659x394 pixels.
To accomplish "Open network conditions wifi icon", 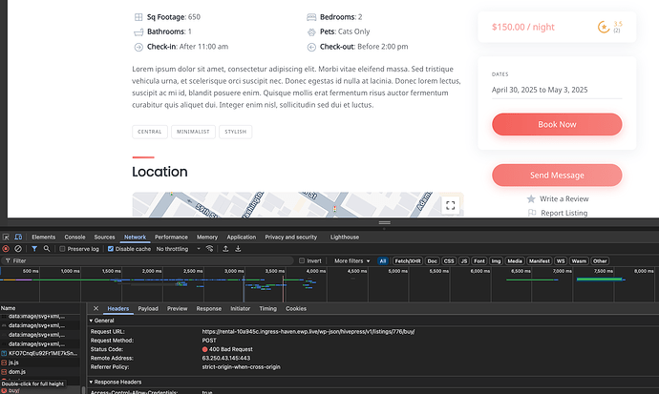I will [x=210, y=249].
